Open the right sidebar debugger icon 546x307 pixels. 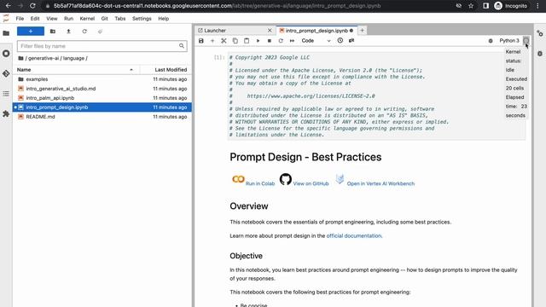pos(540,54)
